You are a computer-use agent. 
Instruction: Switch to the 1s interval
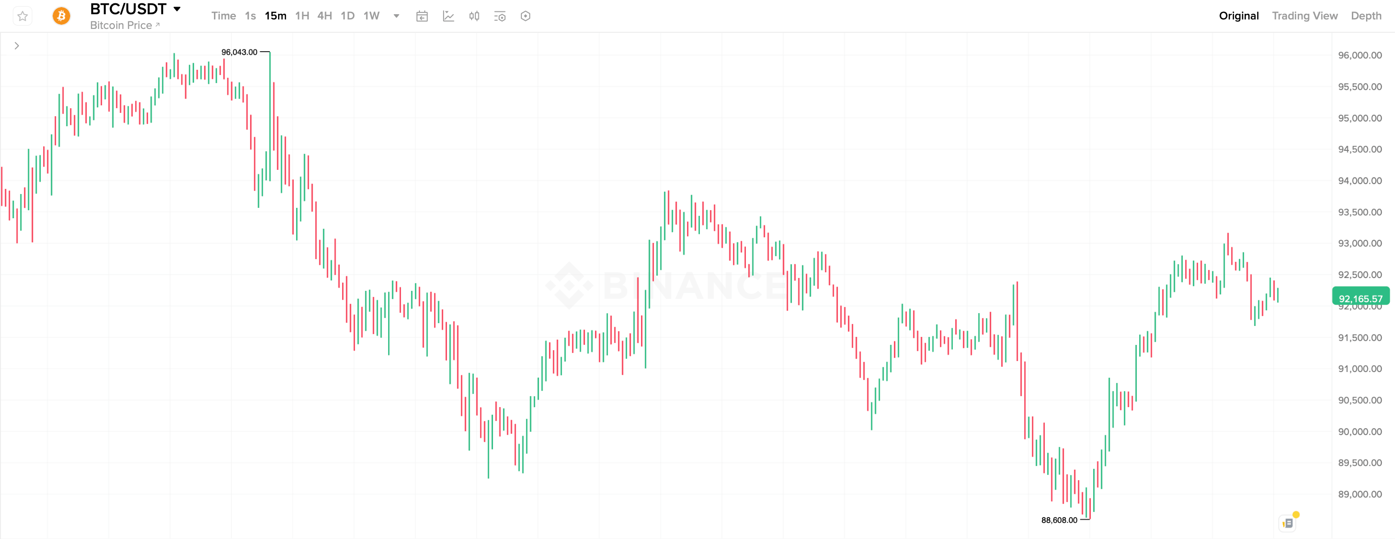[250, 16]
